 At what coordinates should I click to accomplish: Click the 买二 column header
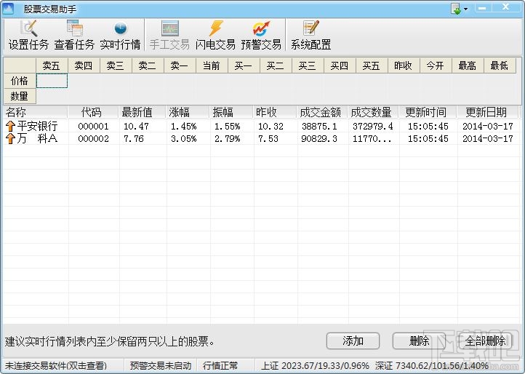pos(276,65)
